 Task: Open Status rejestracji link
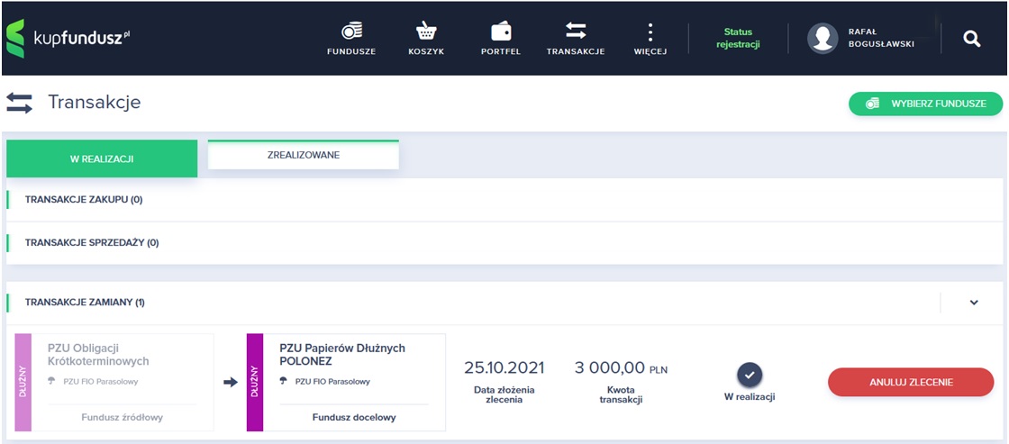pyautogui.click(x=738, y=38)
